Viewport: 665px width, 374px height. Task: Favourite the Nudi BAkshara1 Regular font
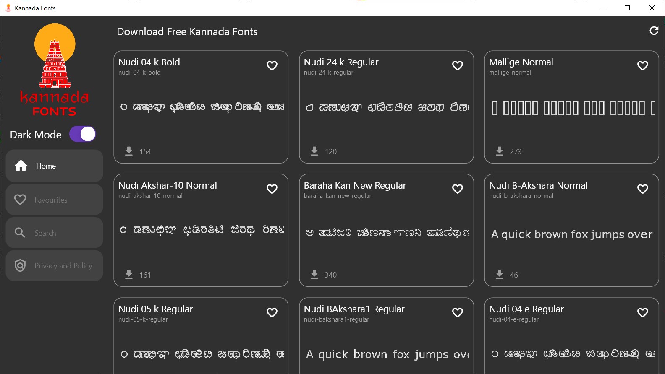tap(458, 313)
